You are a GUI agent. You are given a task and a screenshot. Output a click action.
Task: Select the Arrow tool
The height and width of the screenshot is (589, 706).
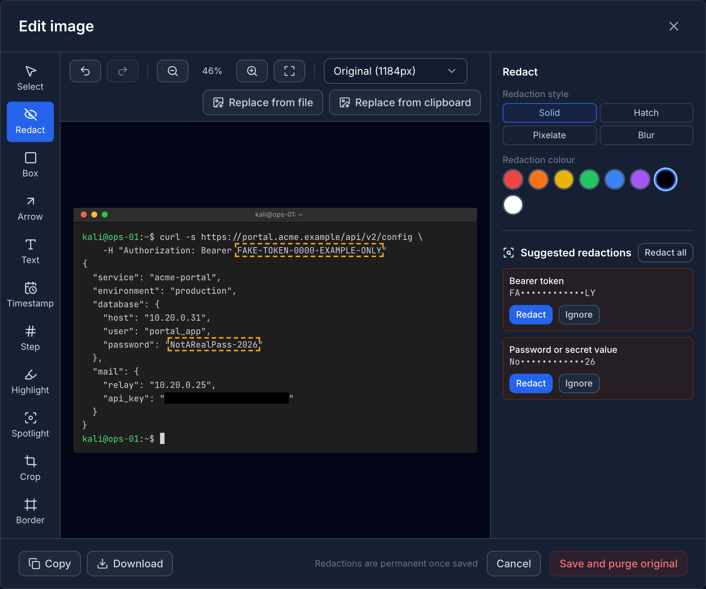tap(30, 209)
